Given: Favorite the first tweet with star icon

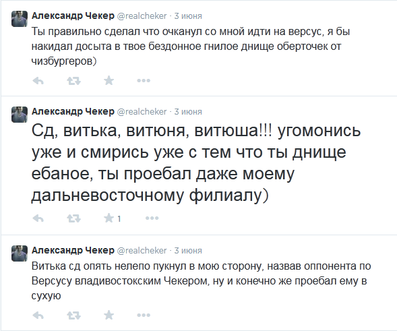Looking at the screenshot, I should pos(109,80).
